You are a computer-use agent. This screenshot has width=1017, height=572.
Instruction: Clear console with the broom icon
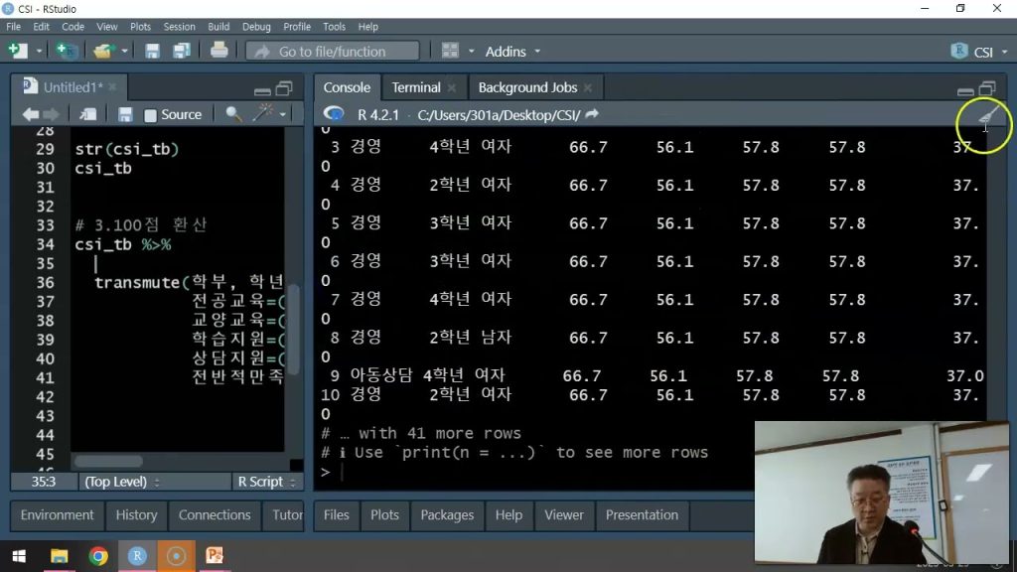pos(986,118)
